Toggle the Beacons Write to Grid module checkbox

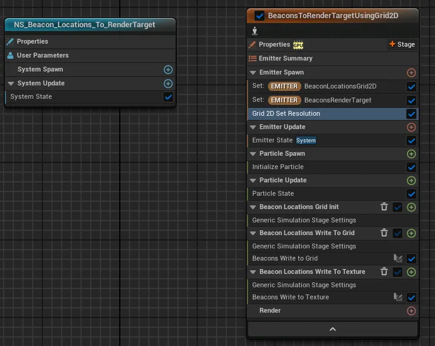[x=411, y=259]
